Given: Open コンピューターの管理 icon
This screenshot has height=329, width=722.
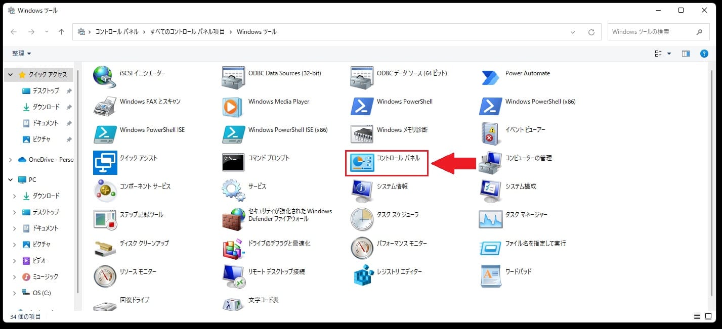Looking at the screenshot, I should tap(490, 162).
